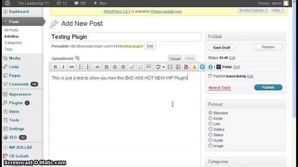
Task: Click the dark square plugin toolbar icon
Action: (218, 67)
